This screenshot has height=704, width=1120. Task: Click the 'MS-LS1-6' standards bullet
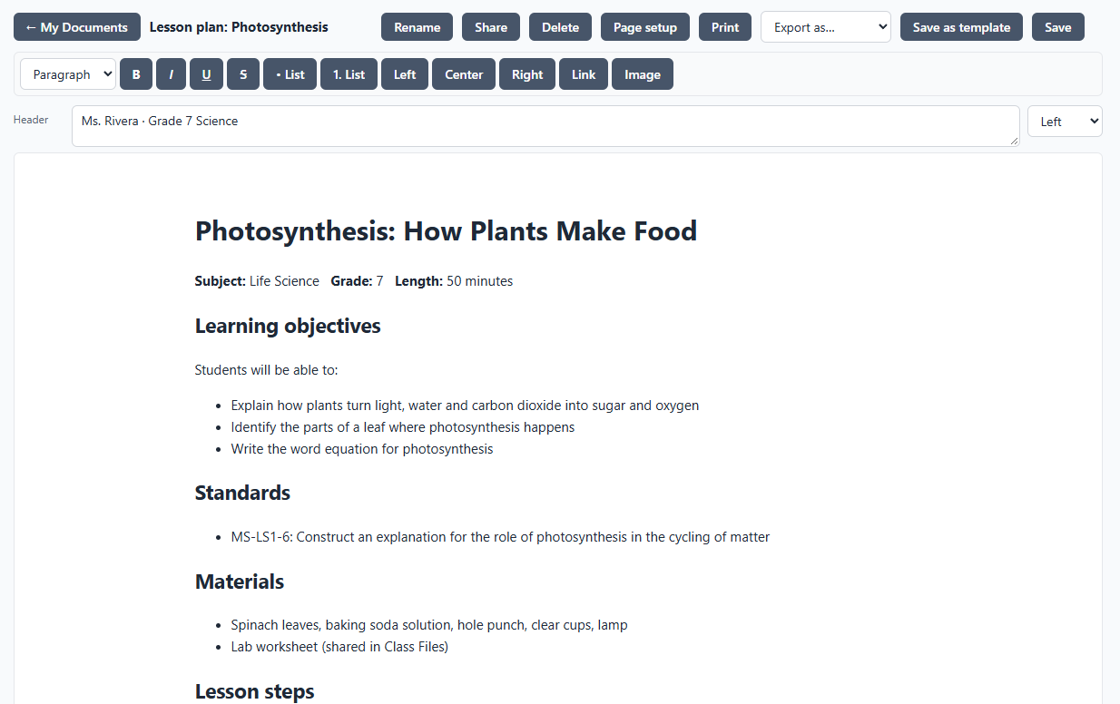[x=500, y=537]
